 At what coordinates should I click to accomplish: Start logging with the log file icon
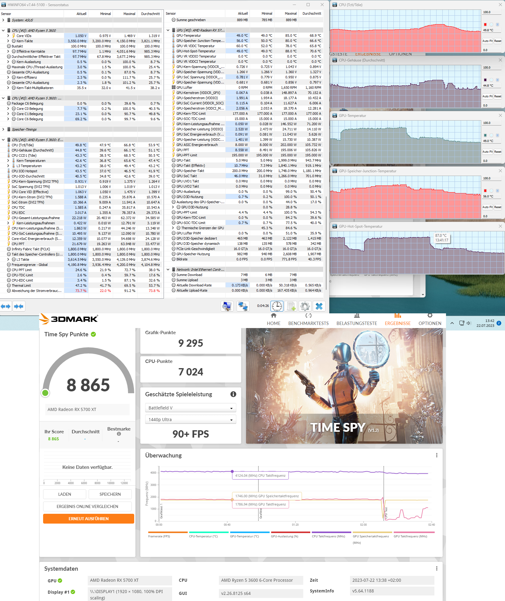(x=291, y=306)
